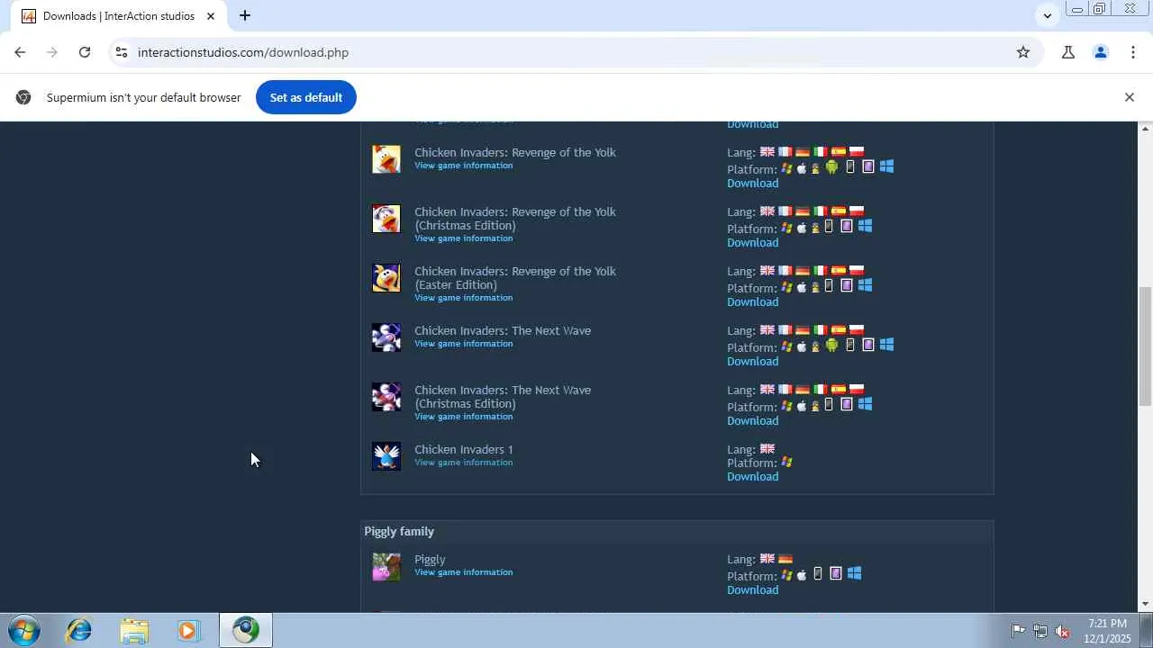1153x648 pixels.
Task: Dismiss the default browser infobar
Action: coord(1130,97)
